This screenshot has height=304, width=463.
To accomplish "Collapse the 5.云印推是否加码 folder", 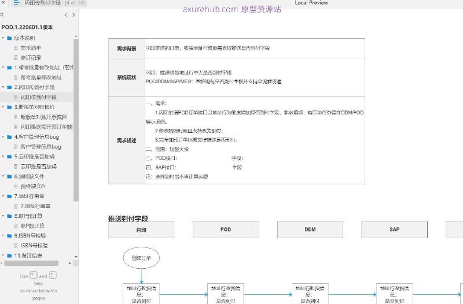I will pyautogui.click(x=3, y=157).
